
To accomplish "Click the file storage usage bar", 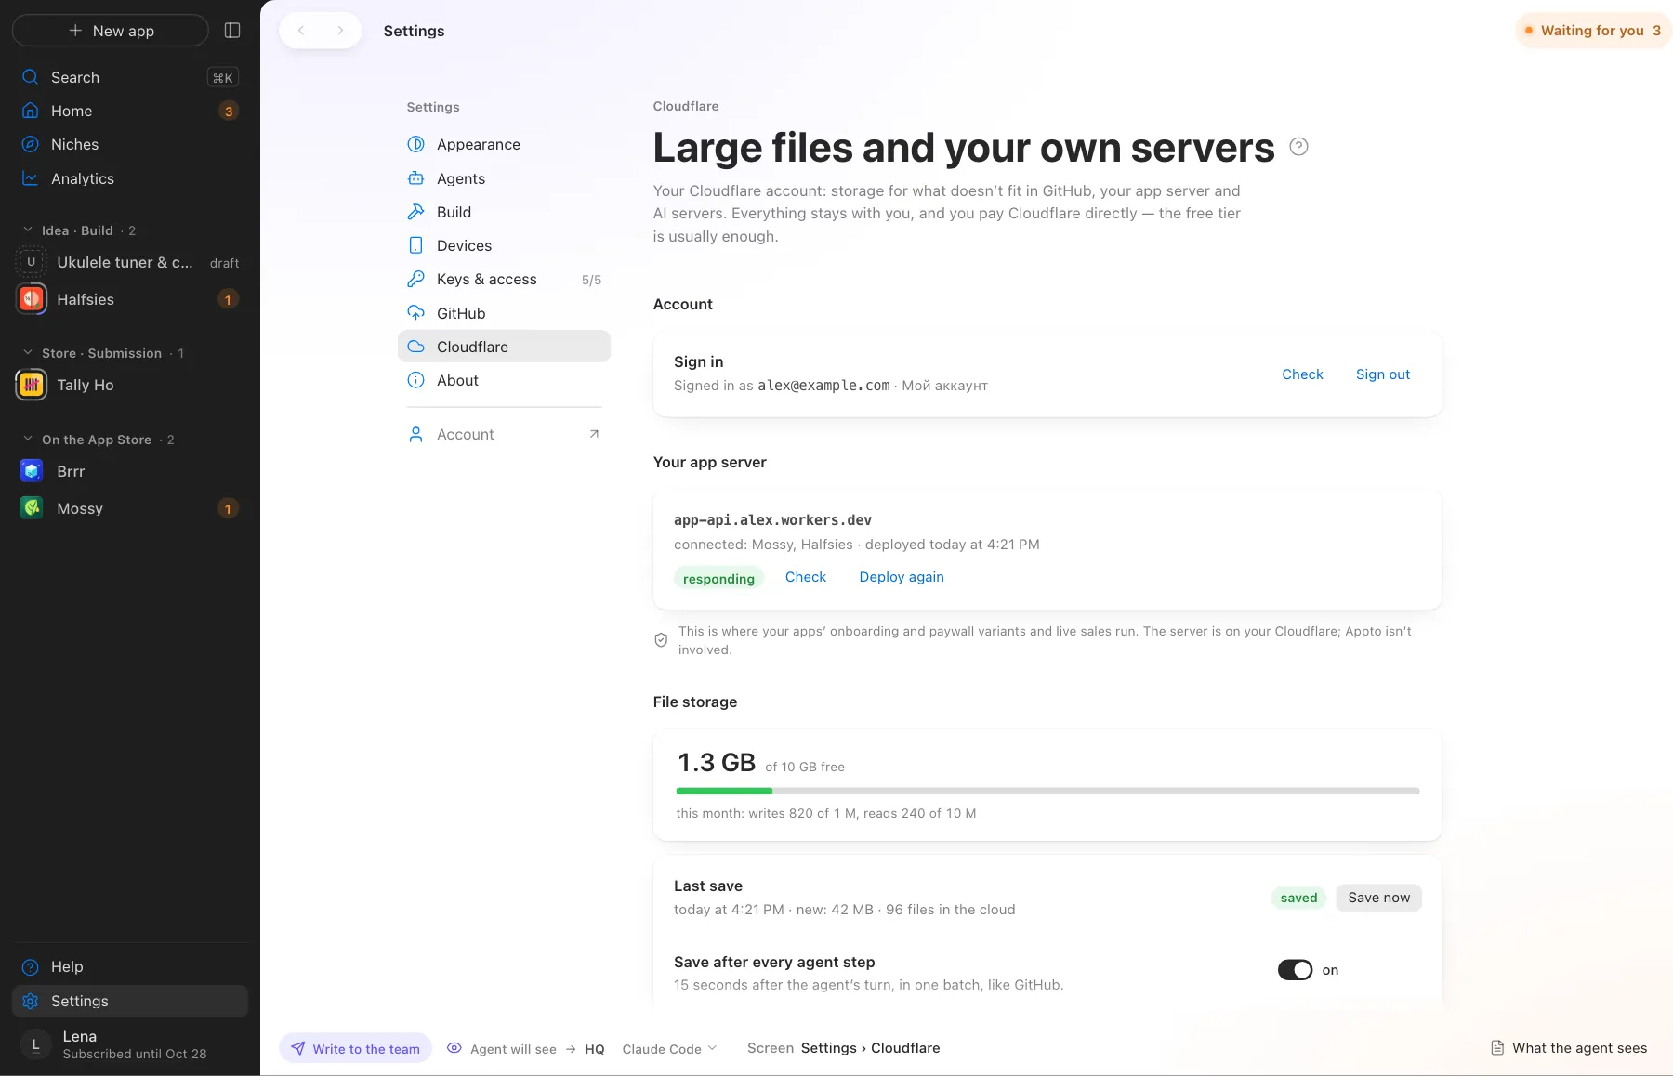I will 1047,791.
